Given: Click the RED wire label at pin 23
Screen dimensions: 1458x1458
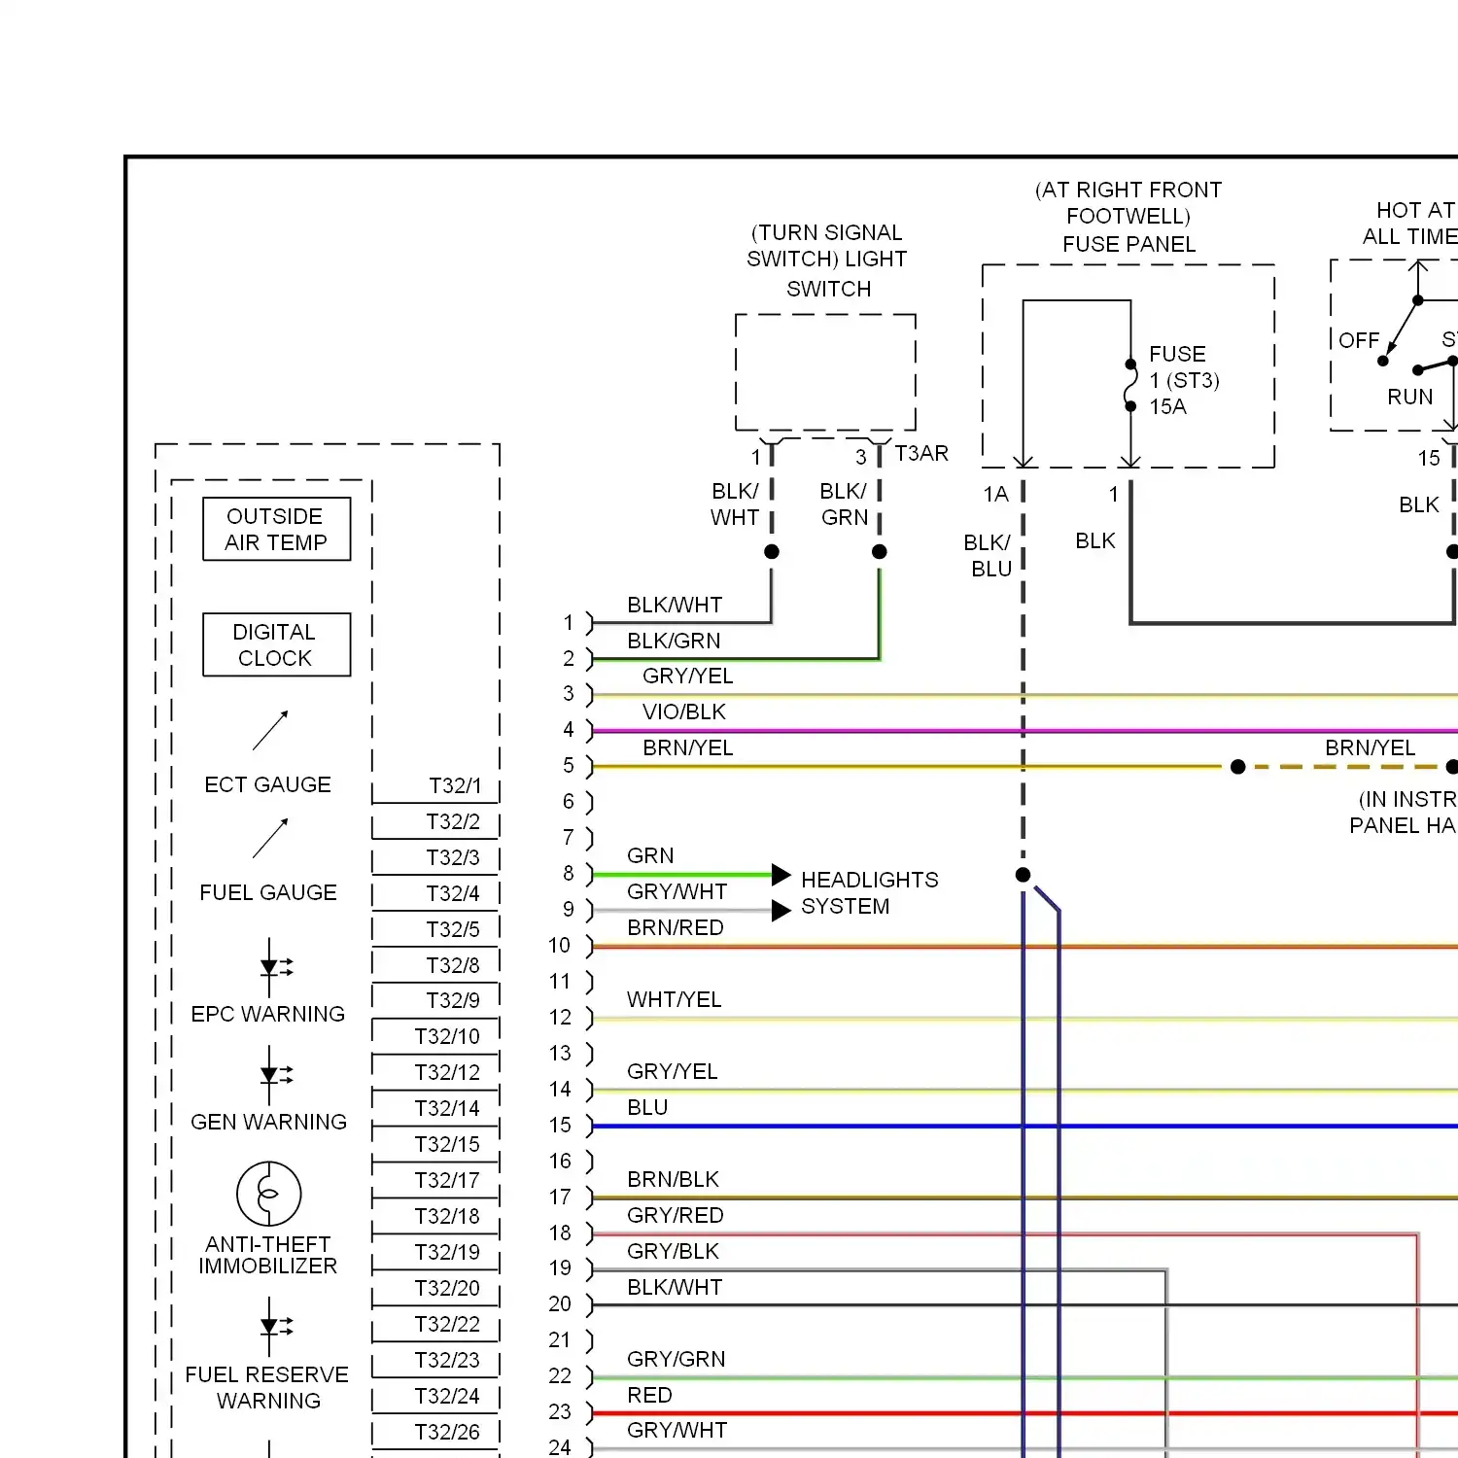Looking at the screenshot, I should [649, 1395].
